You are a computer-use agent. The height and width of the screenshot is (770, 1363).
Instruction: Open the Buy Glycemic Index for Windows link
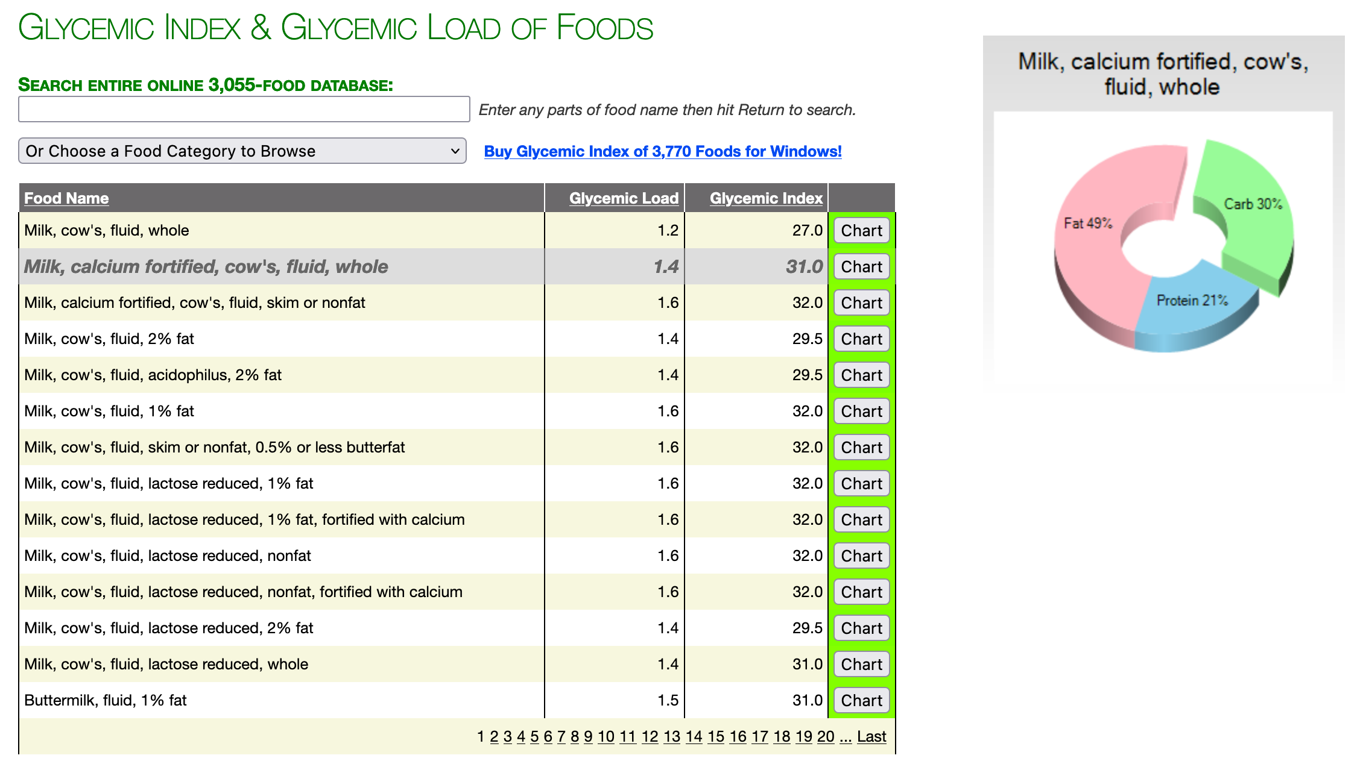663,151
